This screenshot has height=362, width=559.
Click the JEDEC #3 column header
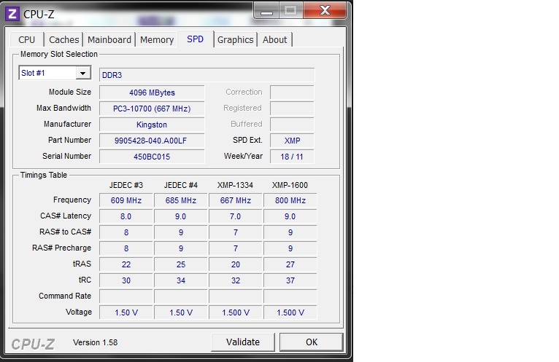(x=126, y=185)
